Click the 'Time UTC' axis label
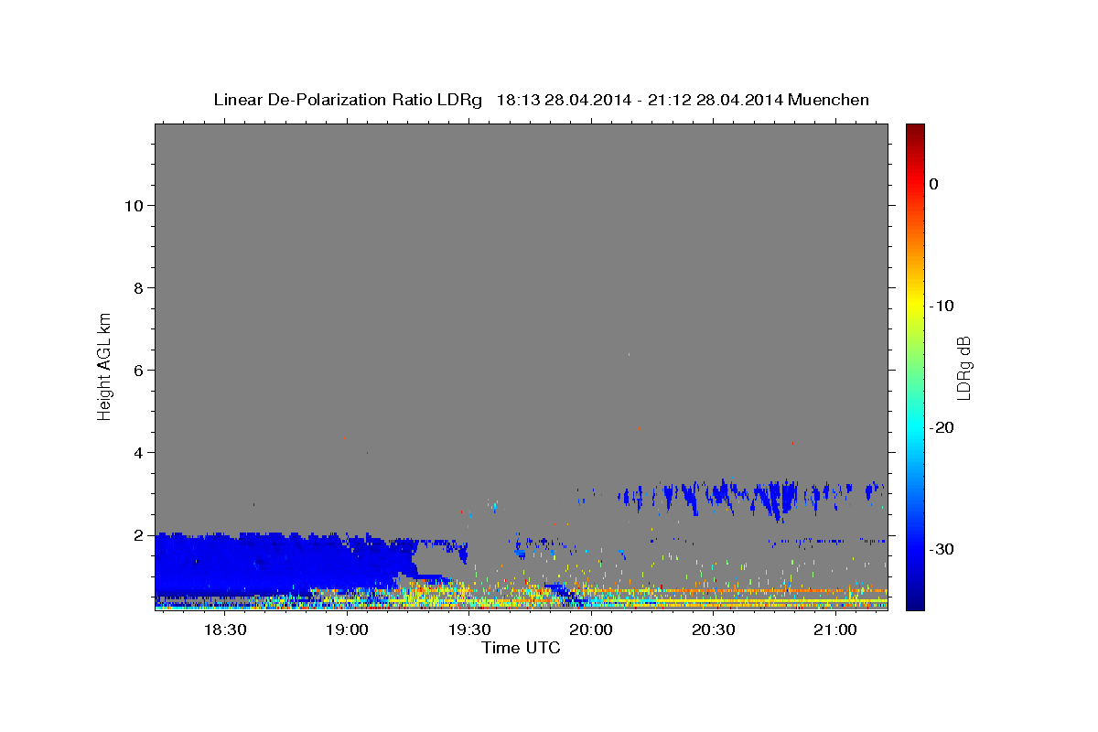The height and width of the screenshot is (732, 1098). pos(521,648)
